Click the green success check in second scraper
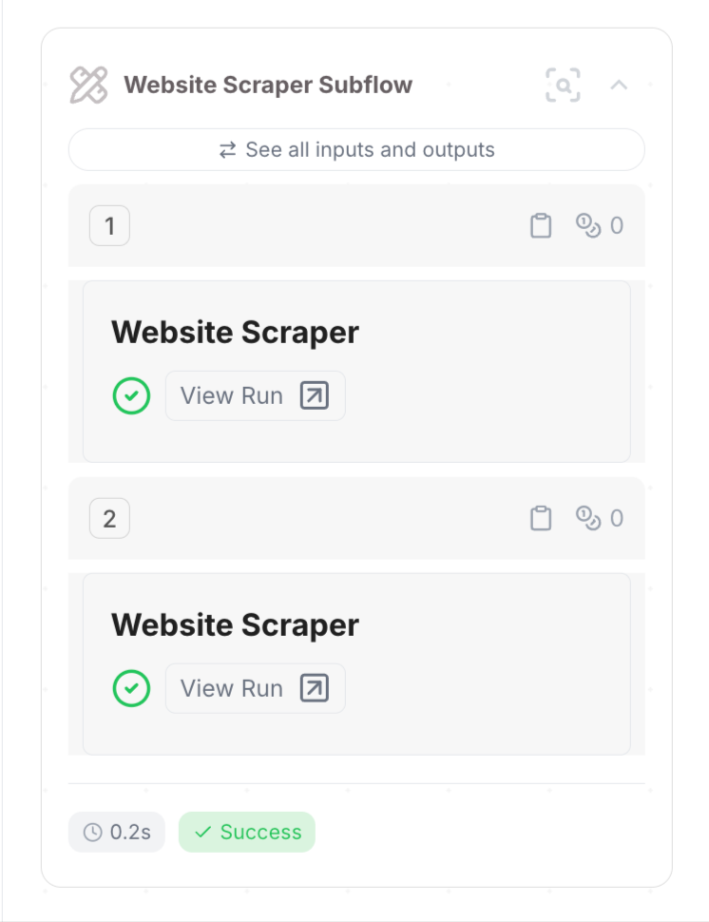The image size is (709, 922). click(x=131, y=688)
